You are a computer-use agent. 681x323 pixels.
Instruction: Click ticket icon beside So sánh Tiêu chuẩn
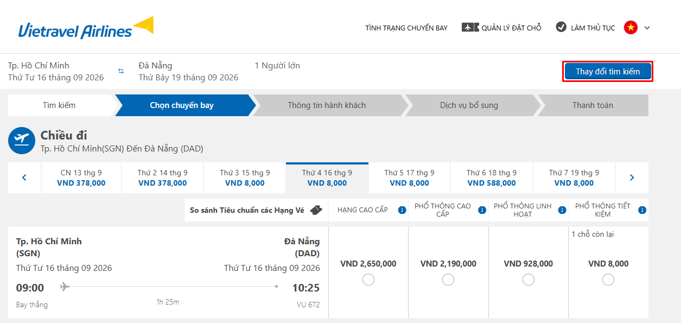coord(316,210)
